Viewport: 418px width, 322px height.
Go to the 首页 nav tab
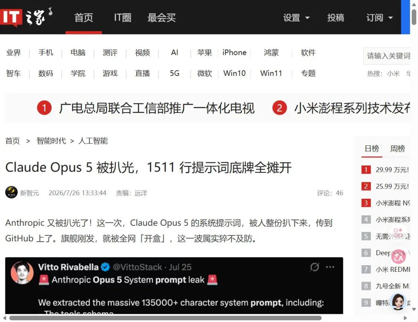(x=84, y=18)
